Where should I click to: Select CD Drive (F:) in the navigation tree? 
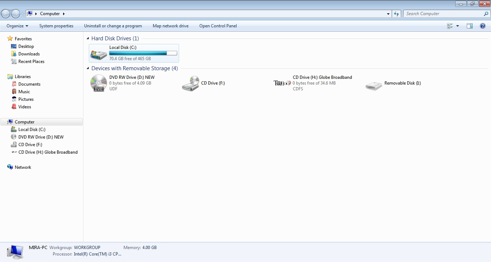[x=30, y=145]
